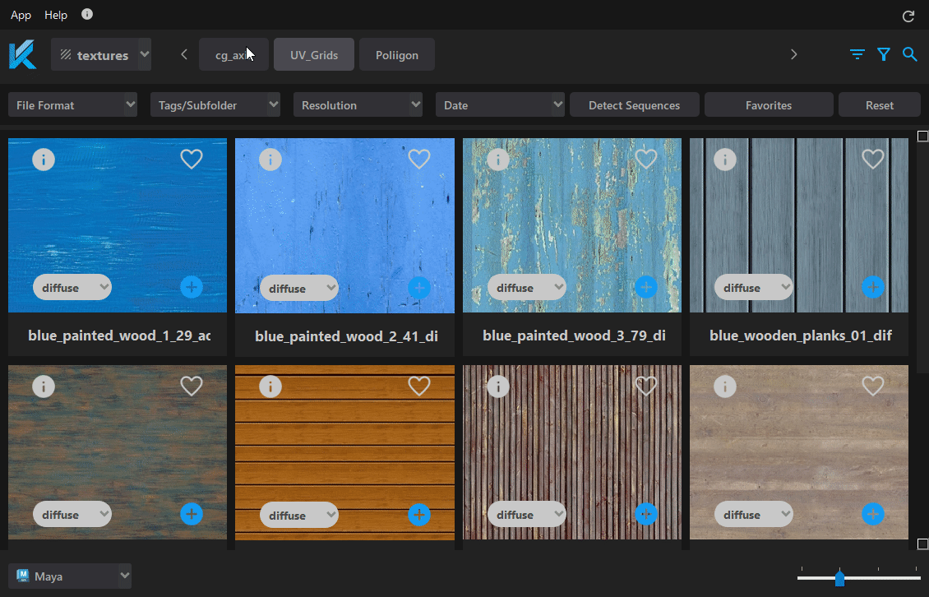Click the blue_painted_wood_3_79_di file name
The image size is (929, 597).
[x=574, y=336]
